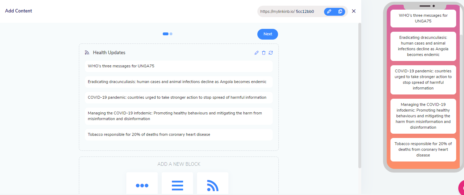464x195 pixels.
Task: Click the Tobacco card in phone preview
Action: [x=423, y=149]
